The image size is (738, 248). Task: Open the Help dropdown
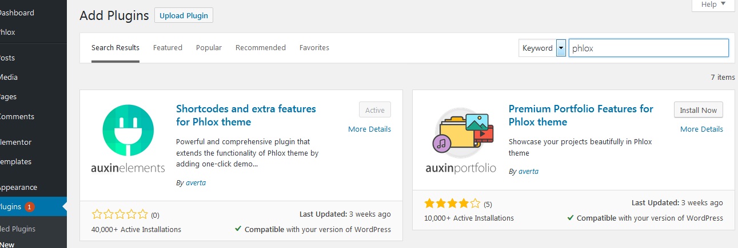[713, 5]
